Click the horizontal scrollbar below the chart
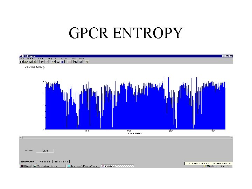252x189 pixels. click(126, 138)
